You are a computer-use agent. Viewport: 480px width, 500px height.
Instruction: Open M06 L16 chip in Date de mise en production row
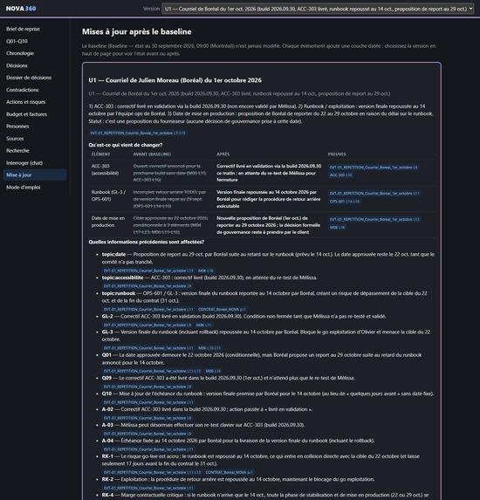tap(337, 228)
